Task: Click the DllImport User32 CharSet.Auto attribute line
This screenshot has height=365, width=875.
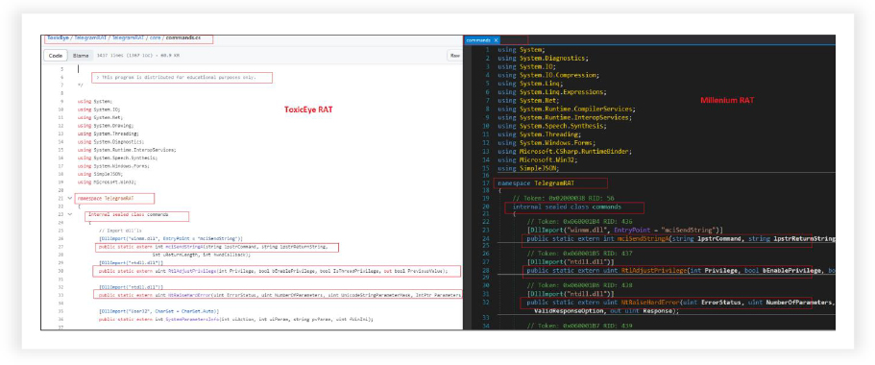Action: (x=159, y=311)
